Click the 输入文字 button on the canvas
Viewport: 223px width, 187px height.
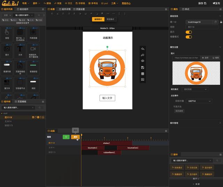click(x=107, y=98)
